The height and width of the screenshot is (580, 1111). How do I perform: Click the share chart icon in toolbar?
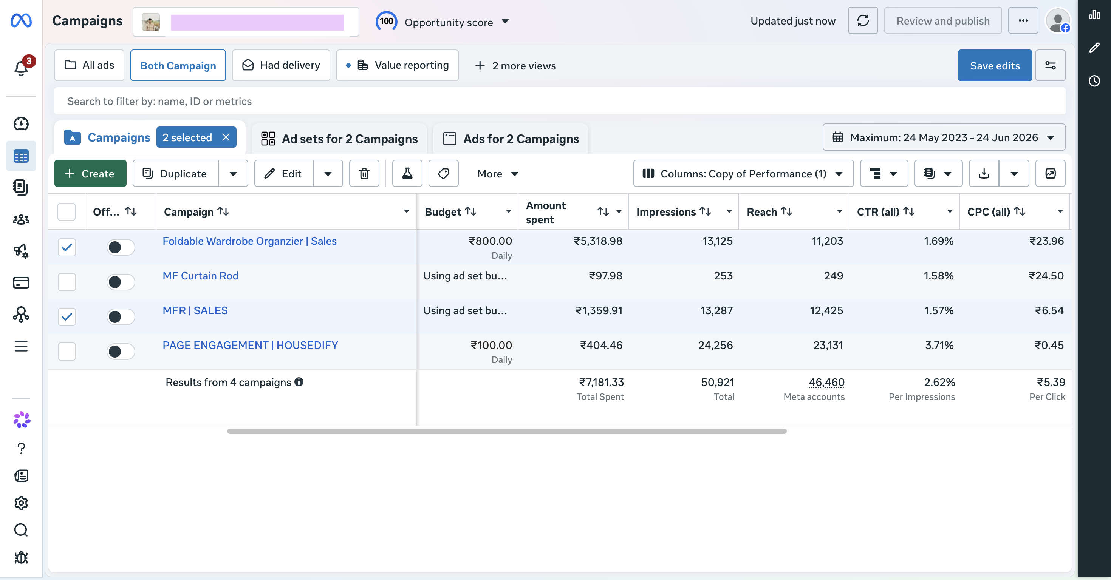point(1050,173)
